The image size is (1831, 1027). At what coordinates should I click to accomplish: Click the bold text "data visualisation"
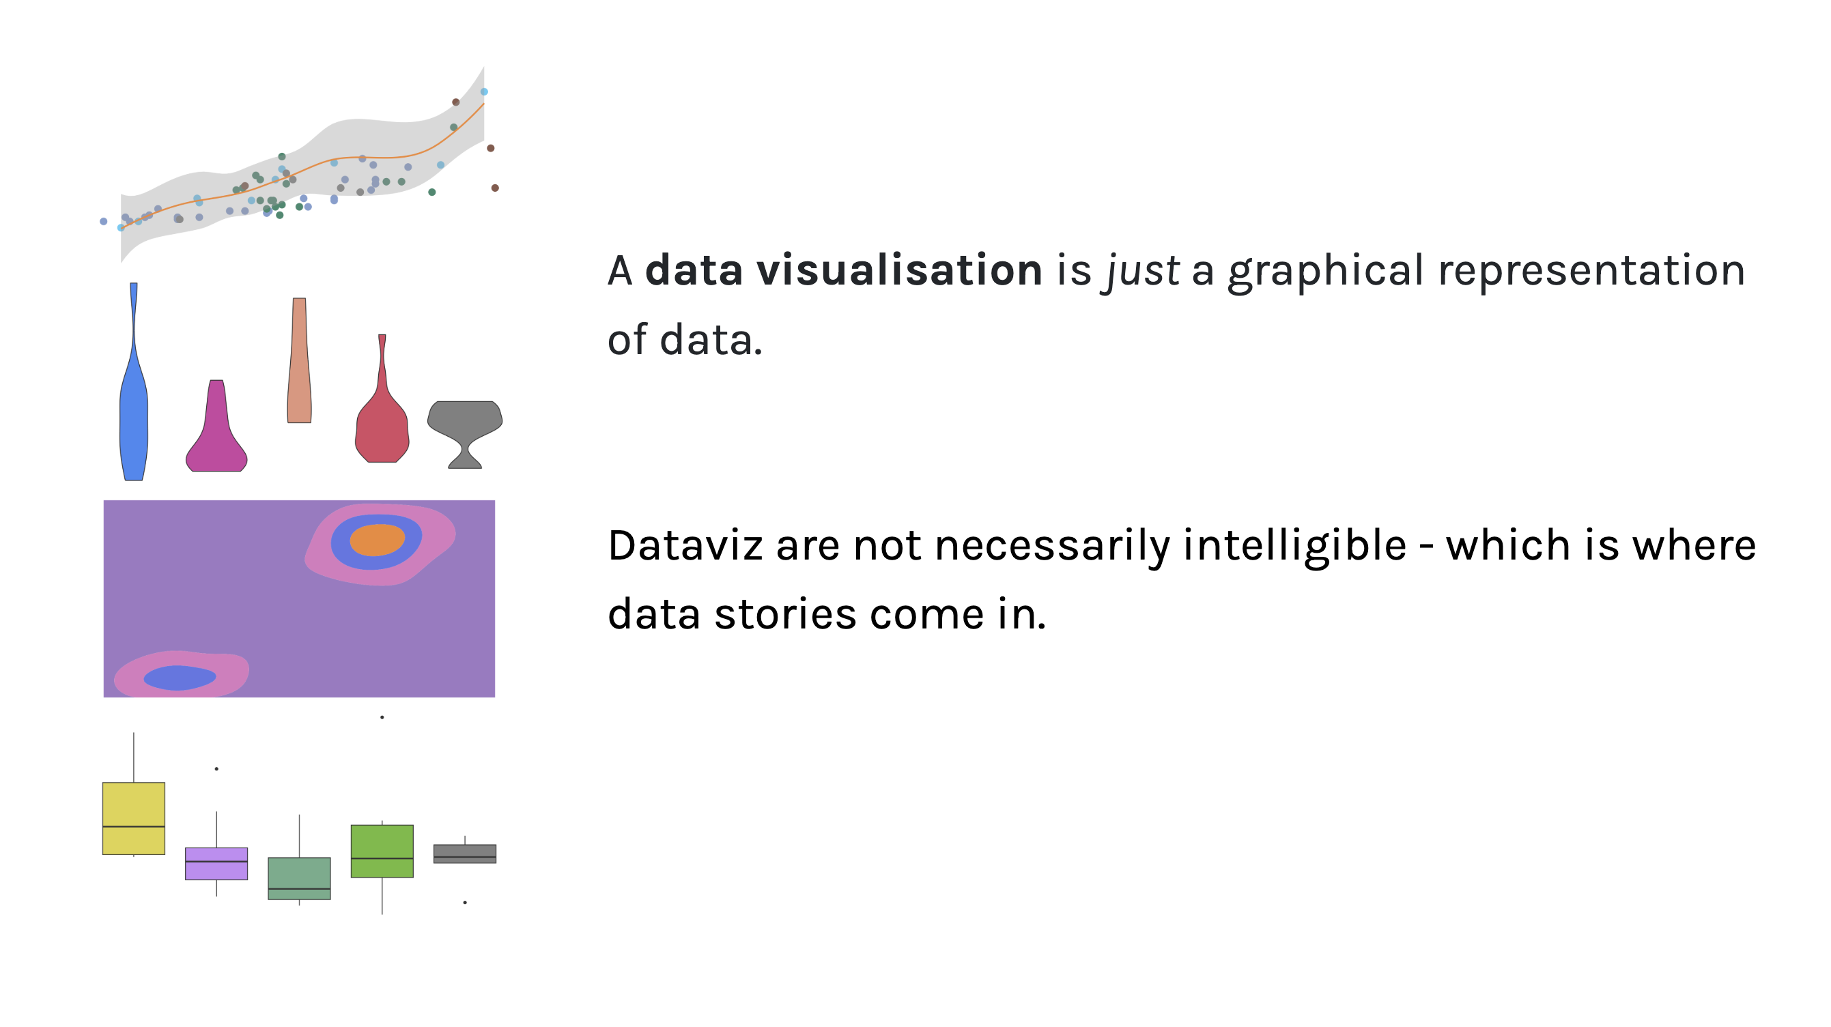click(843, 271)
